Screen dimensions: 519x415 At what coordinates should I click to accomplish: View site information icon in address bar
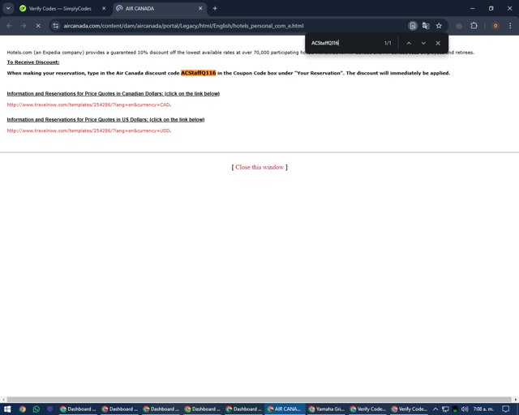(56, 26)
